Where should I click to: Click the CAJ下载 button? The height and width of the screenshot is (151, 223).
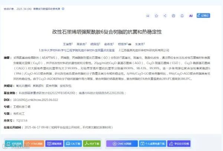click(73, 144)
